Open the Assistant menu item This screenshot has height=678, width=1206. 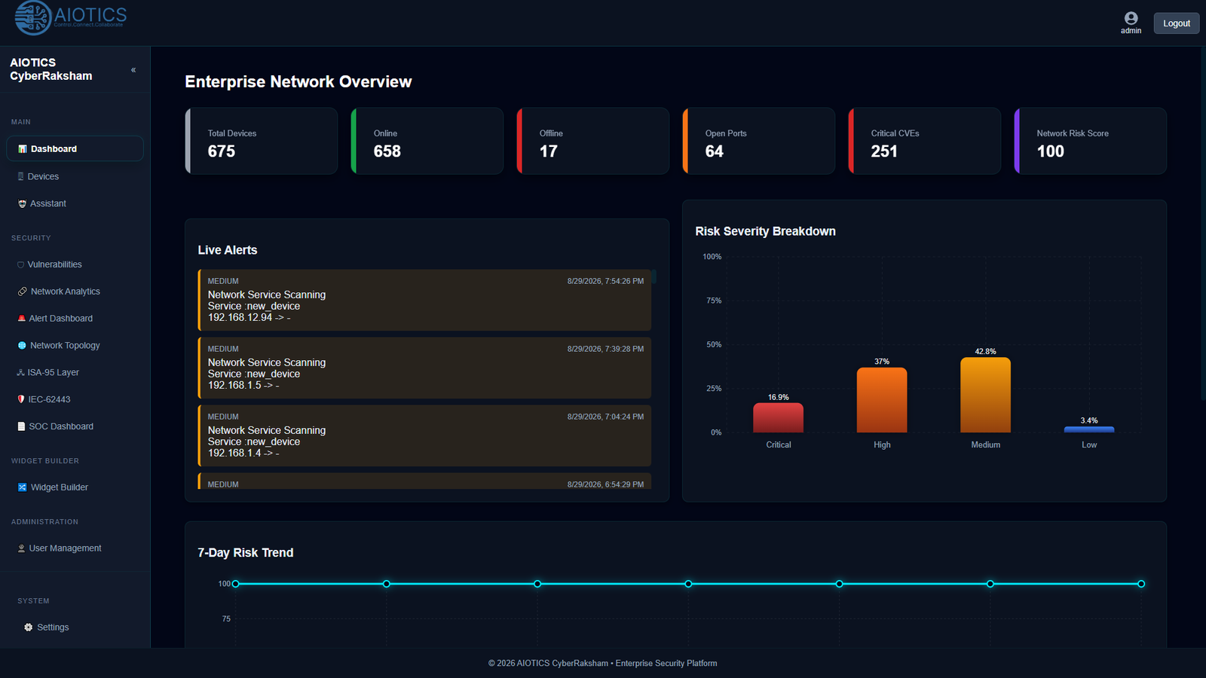75,203
